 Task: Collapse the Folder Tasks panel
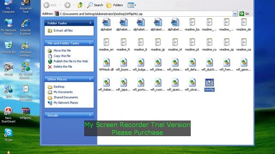tap(90, 23)
